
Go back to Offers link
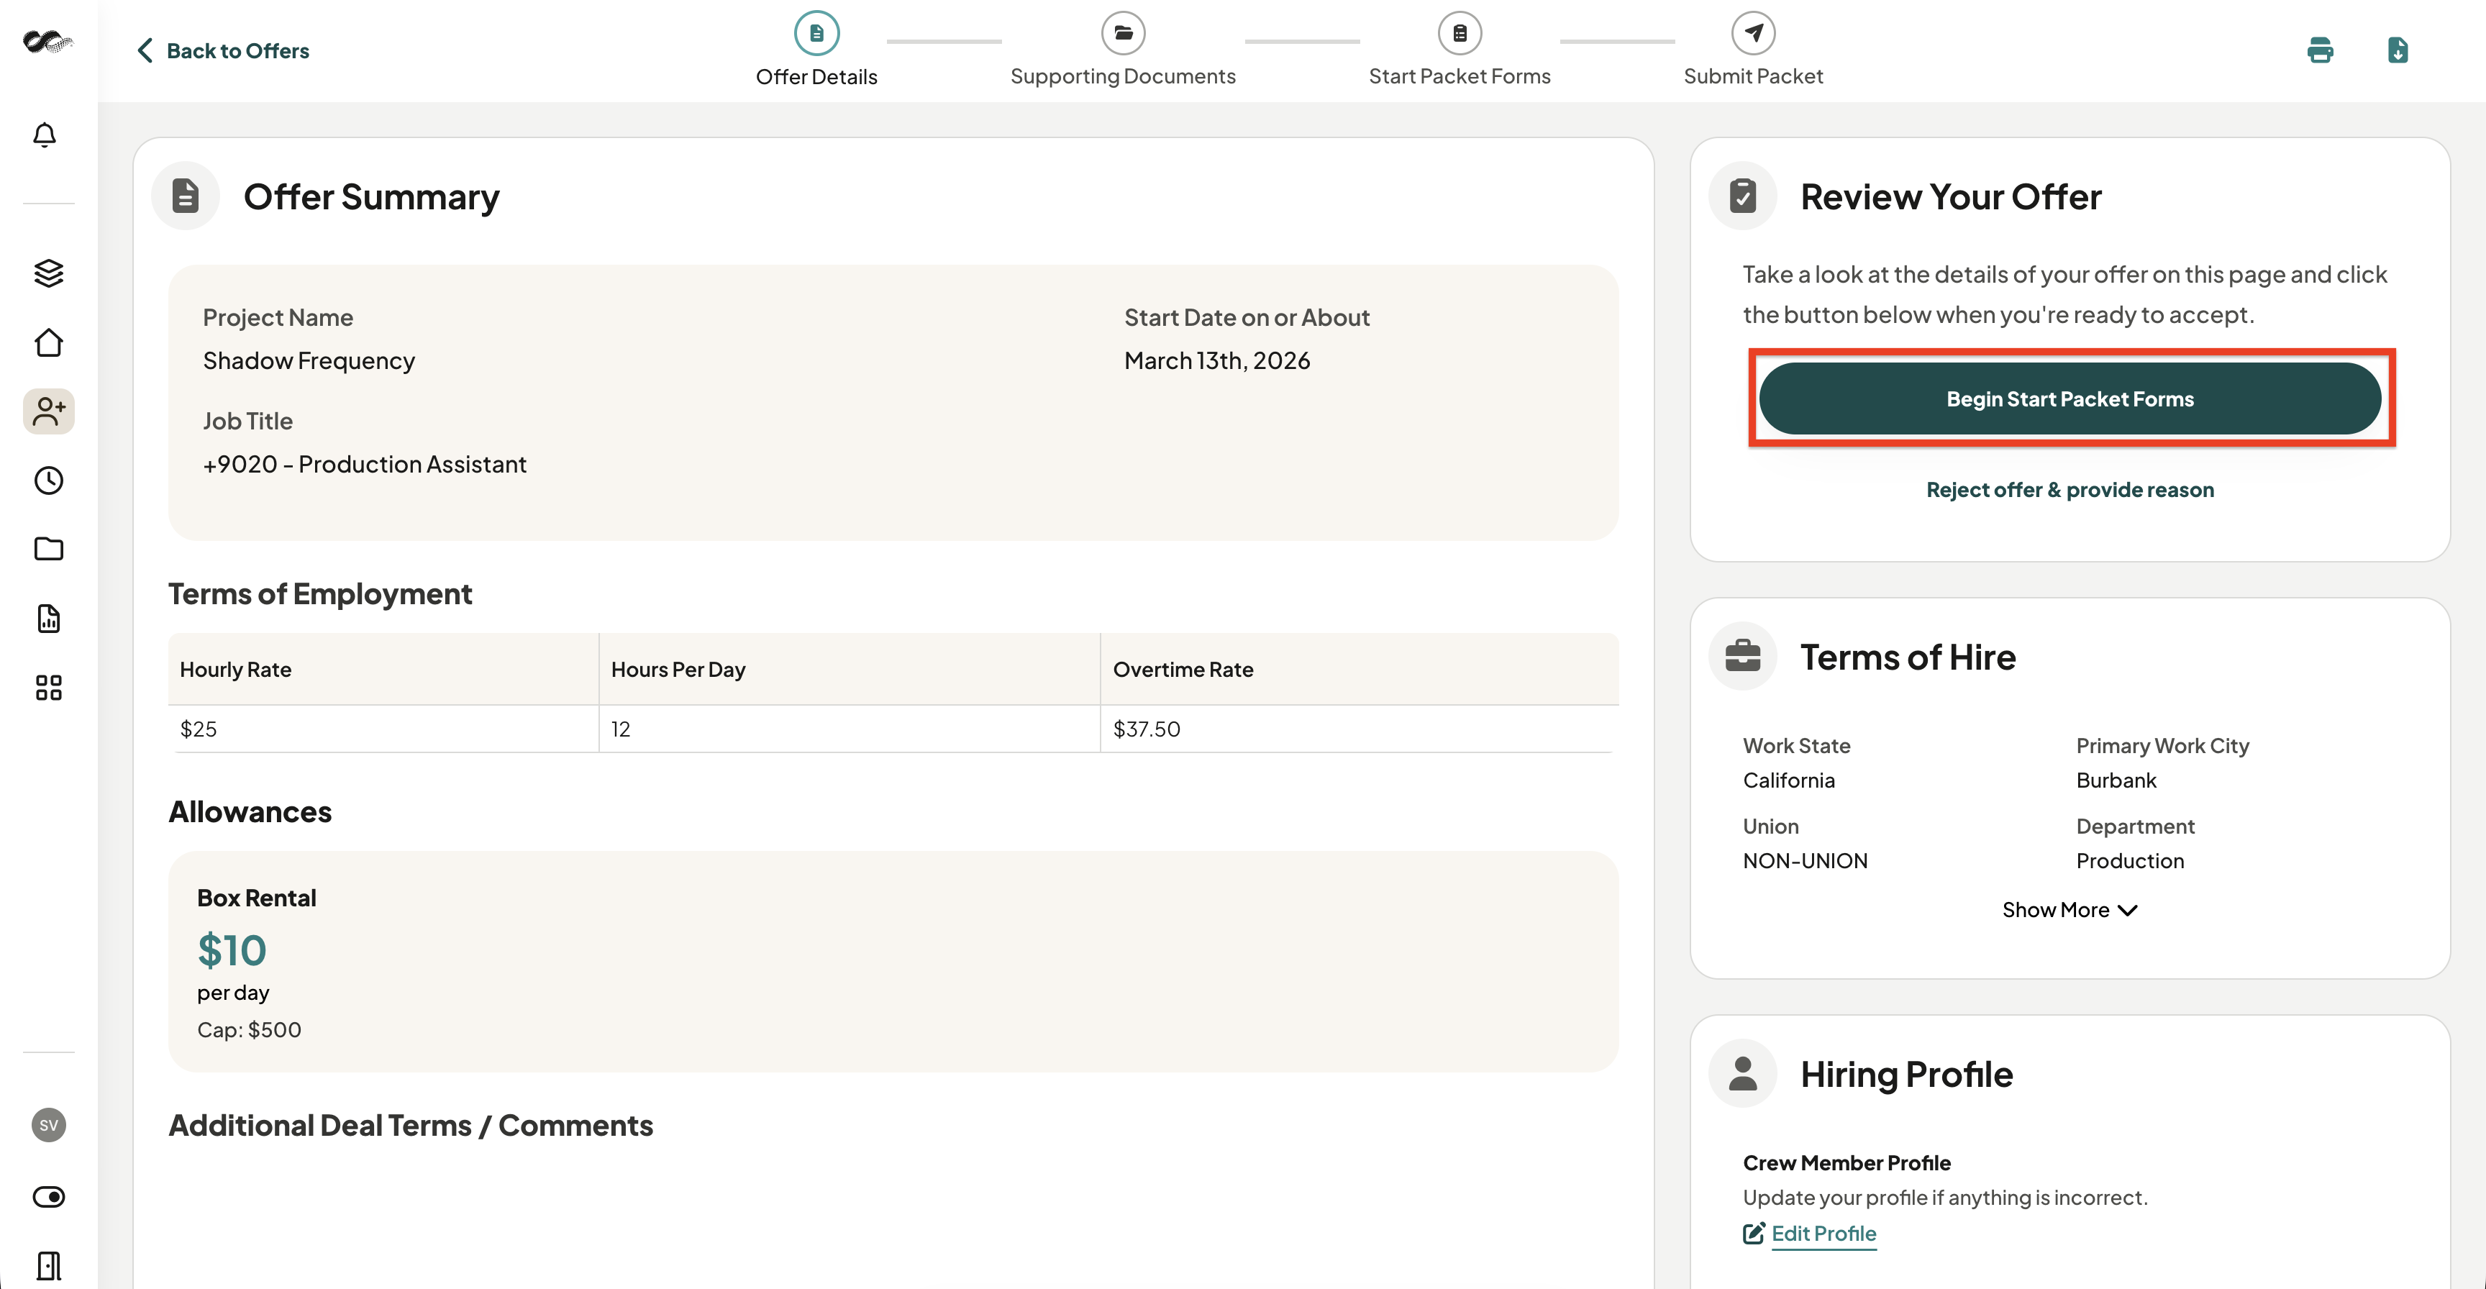pos(237,50)
